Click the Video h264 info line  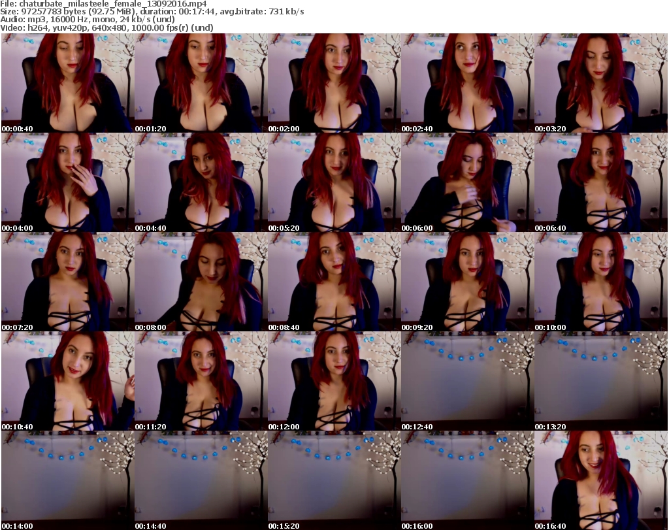[106, 27]
